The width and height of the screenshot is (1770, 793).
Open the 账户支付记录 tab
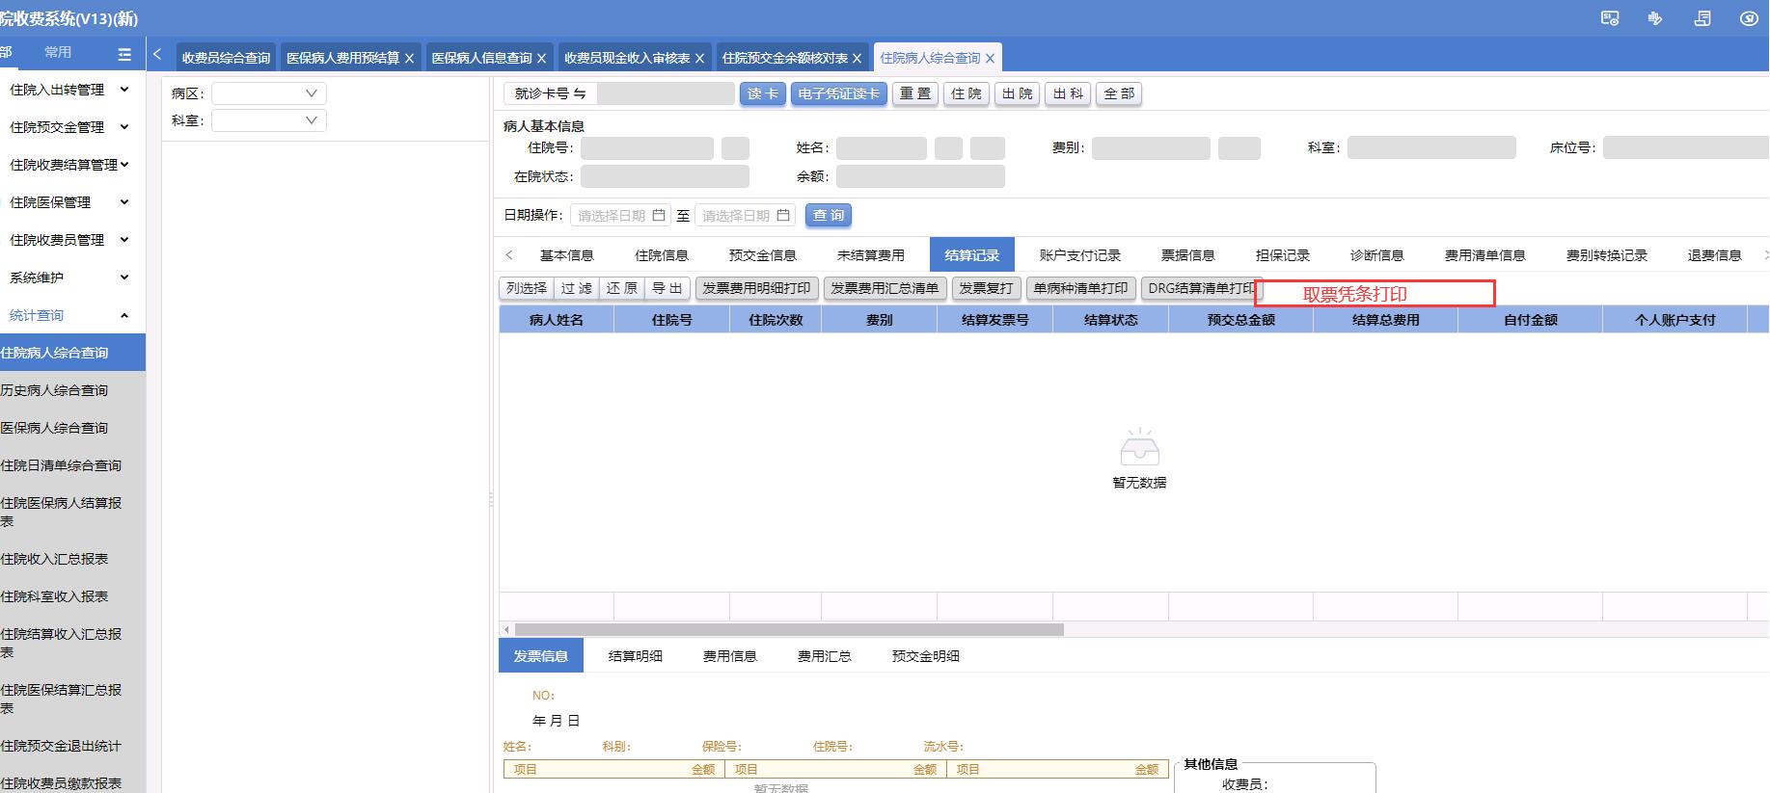(x=1079, y=255)
